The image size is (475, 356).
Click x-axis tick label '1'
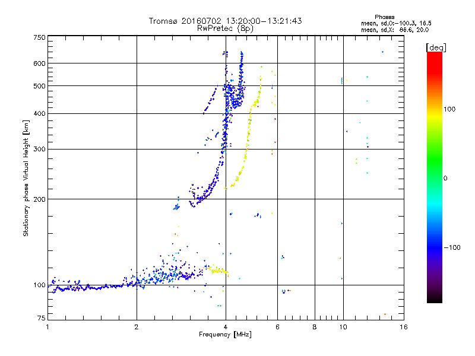(x=47, y=327)
